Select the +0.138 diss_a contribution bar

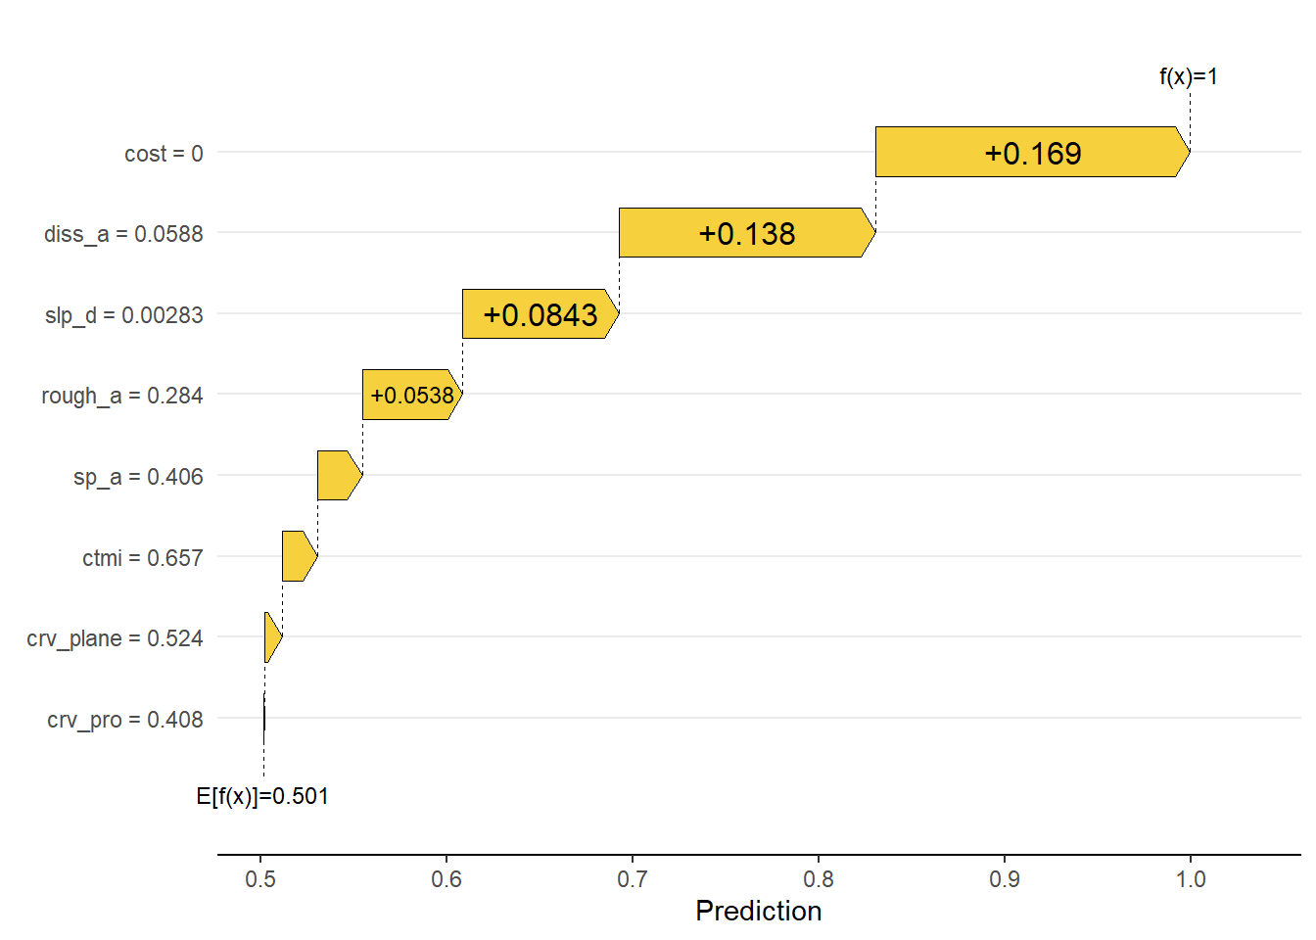point(746,233)
